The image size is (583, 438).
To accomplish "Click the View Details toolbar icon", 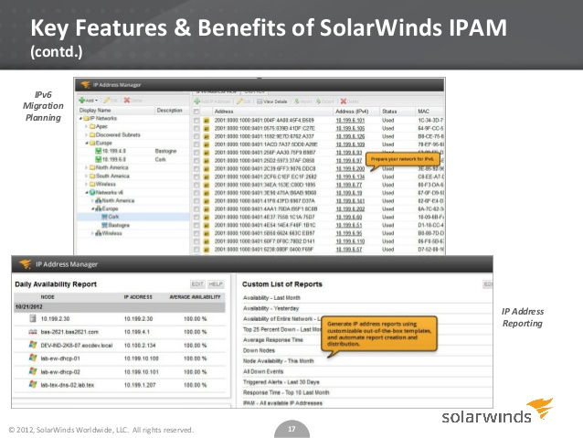I will tap(260, 101).
